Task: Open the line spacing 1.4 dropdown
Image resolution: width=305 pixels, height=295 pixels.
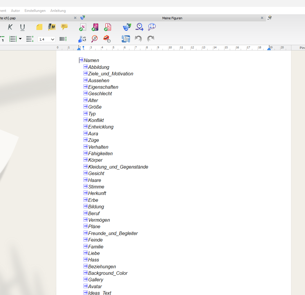Action: [x=46, y=39]
